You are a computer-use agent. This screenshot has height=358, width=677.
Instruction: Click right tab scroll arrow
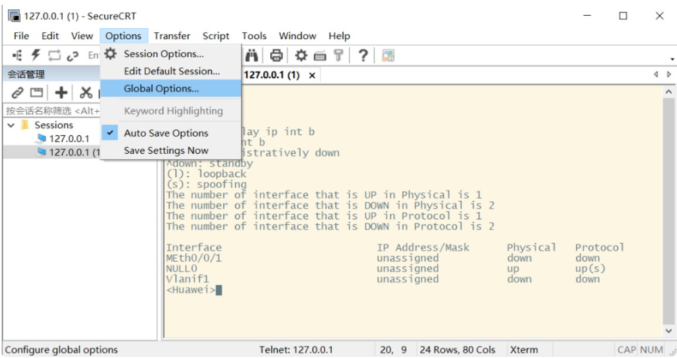point(669,75)
